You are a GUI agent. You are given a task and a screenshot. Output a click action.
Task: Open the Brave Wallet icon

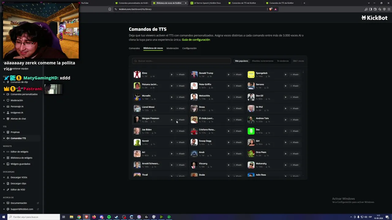375,9
